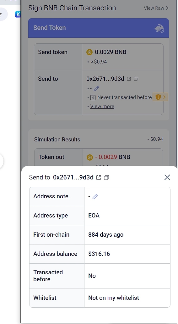Copy address 0x2671...9d3d in Send to row
This screenshot has width=178, height=324.
[136, 79]
